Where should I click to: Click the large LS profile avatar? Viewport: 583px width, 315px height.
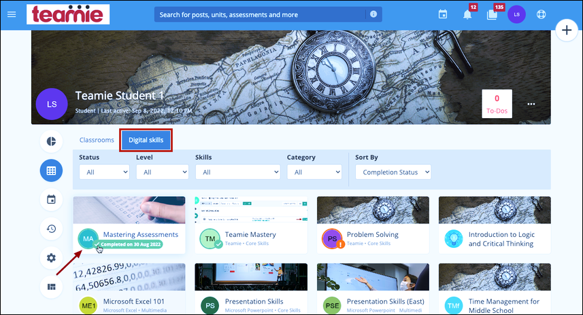pos(52,104)
